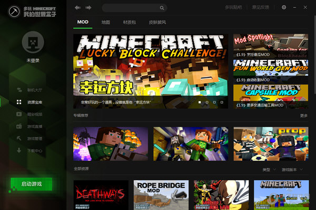316x210 pixels.
Task: Open the 多玩贴吧 link
Action: tap(233, 7)
